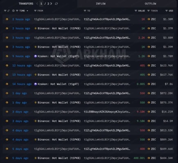Click the Zcash chain icon on the $14.21M row
This screenshot has height=163, width=178.
7,112
